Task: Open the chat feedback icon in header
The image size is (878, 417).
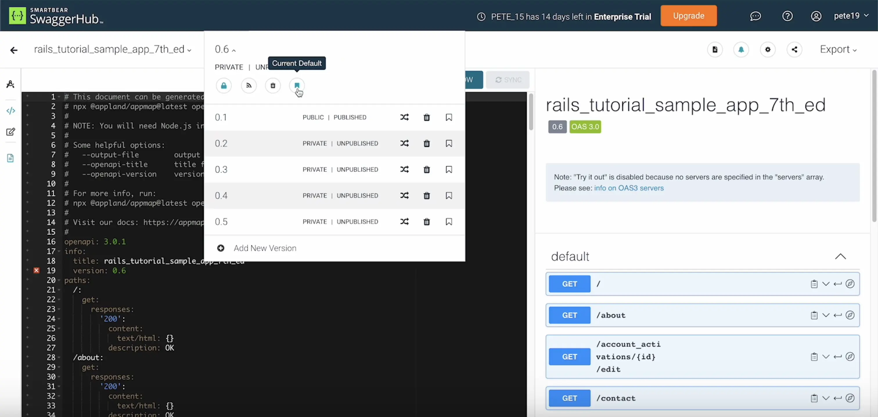Action: [755, 16]
